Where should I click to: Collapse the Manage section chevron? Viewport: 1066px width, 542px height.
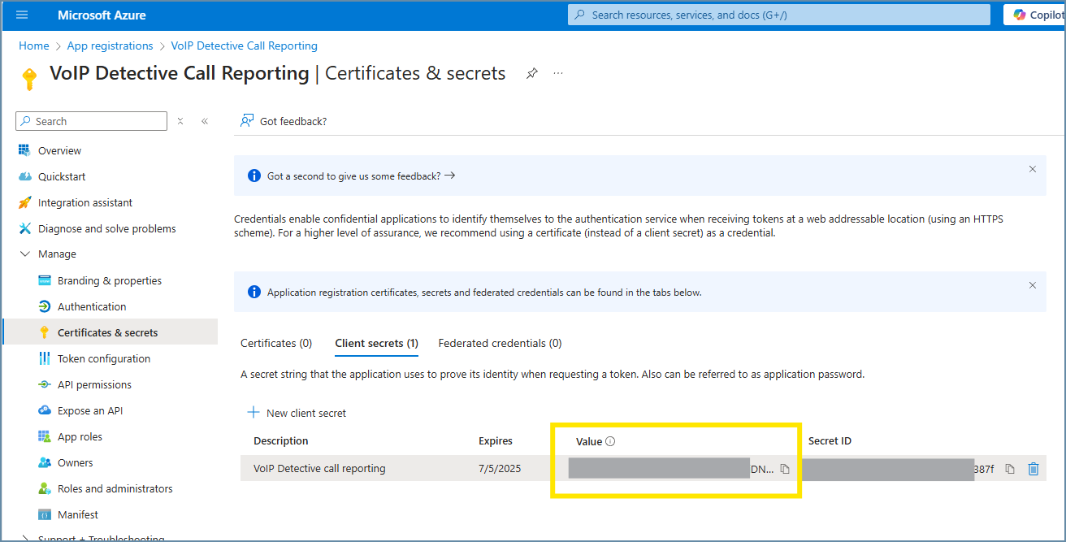24,254
